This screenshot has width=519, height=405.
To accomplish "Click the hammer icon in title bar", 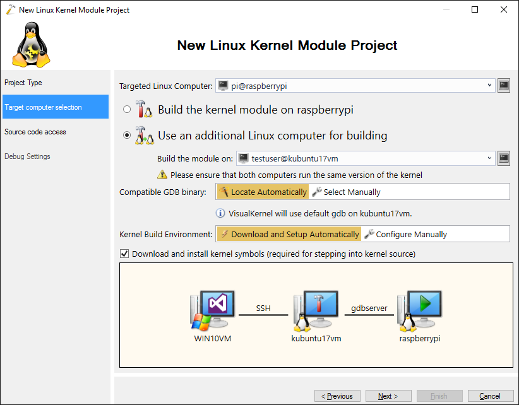I will (10, 9).
